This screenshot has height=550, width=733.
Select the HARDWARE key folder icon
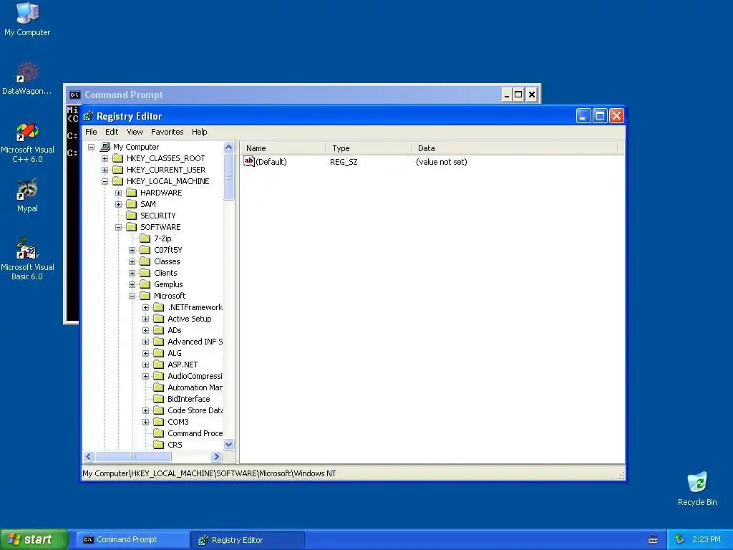[x=132, y=193]
